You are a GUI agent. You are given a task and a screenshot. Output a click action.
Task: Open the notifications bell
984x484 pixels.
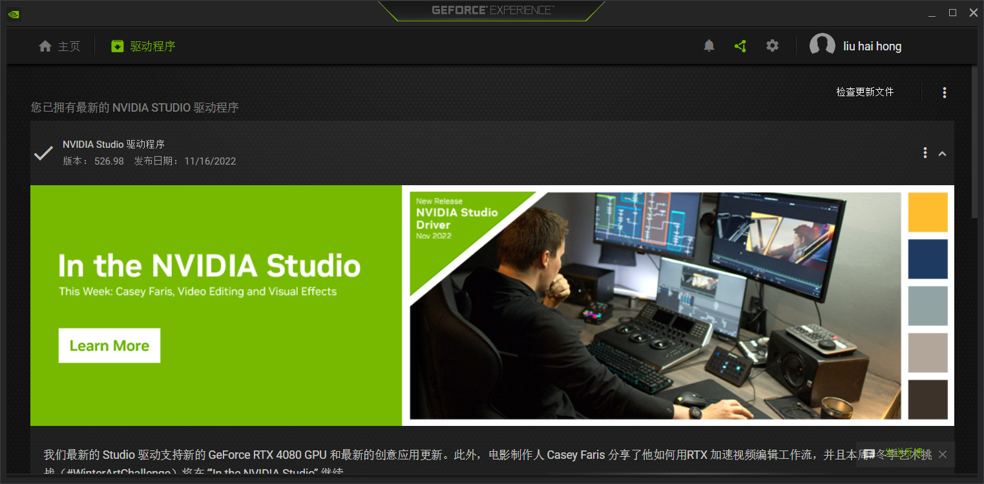pos(709,46)
